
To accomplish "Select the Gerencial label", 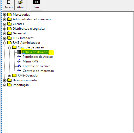I will (19, 33).
